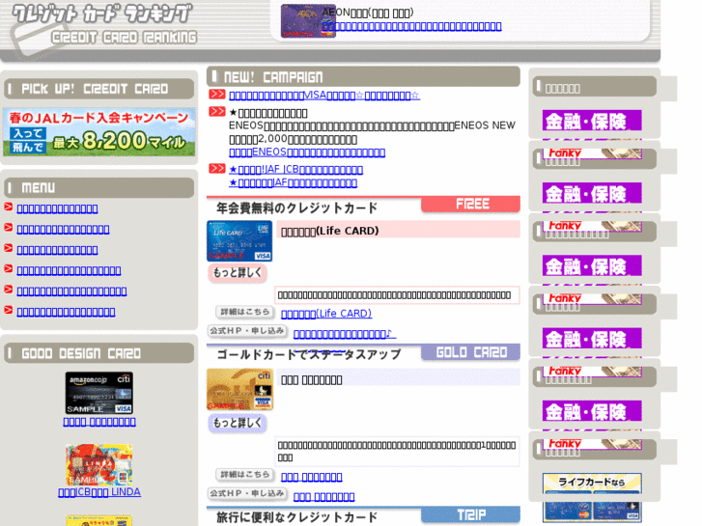Click the ゴールドカードでステータスアップ heading
The height and width of the screenshot is (526, 702).
[x=309, y=354]
